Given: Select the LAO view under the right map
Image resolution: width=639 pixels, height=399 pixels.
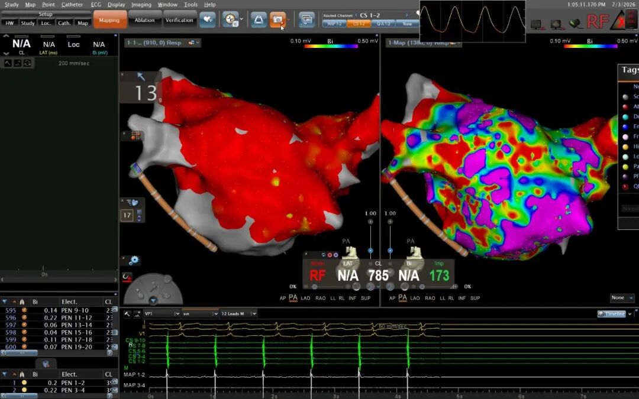Looking at the screenshot, I should tap(415, 298).
